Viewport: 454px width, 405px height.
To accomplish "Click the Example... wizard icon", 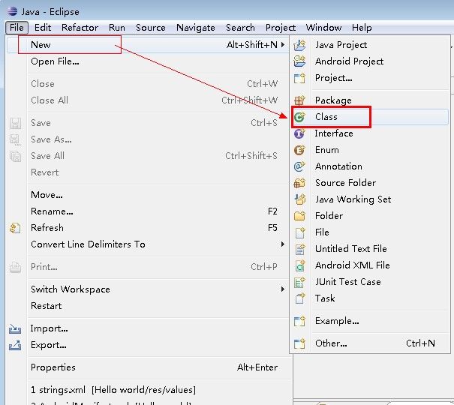I will [x=299, y=321].
